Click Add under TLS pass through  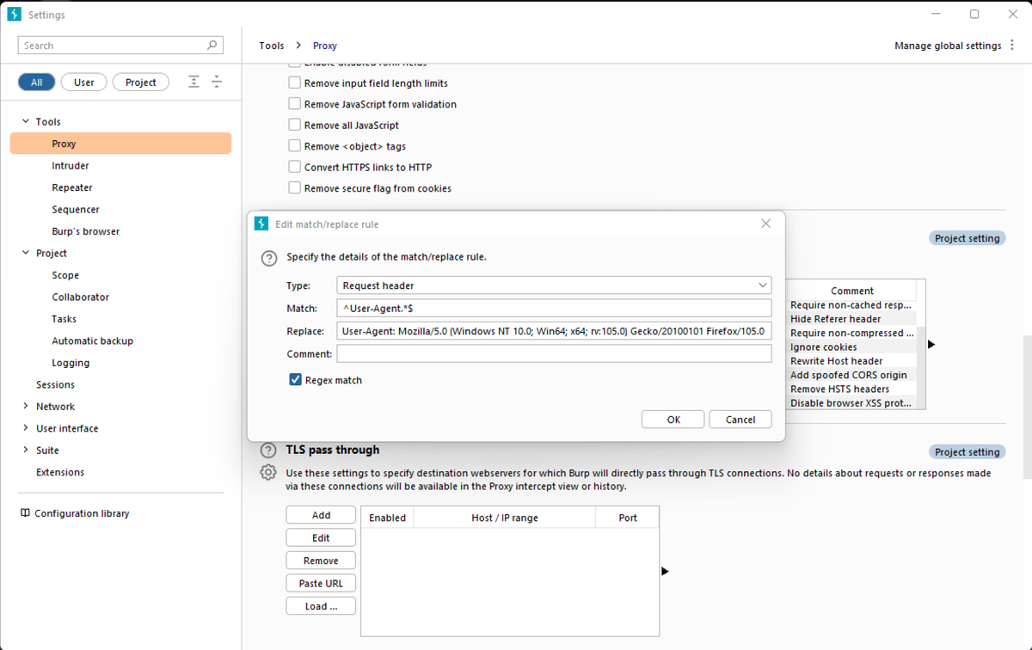tap(321, 515)
